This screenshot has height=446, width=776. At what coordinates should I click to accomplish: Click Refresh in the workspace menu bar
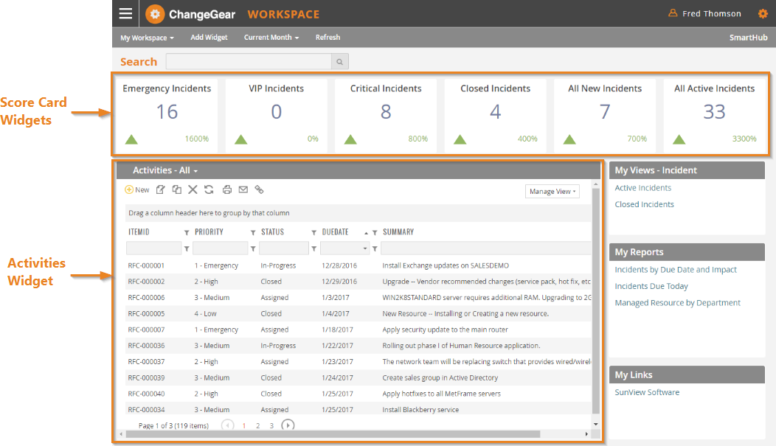328,38
